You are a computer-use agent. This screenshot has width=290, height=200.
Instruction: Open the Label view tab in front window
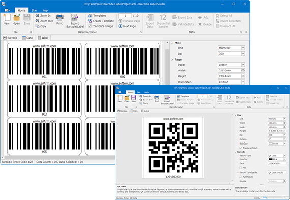pos(145,111)
